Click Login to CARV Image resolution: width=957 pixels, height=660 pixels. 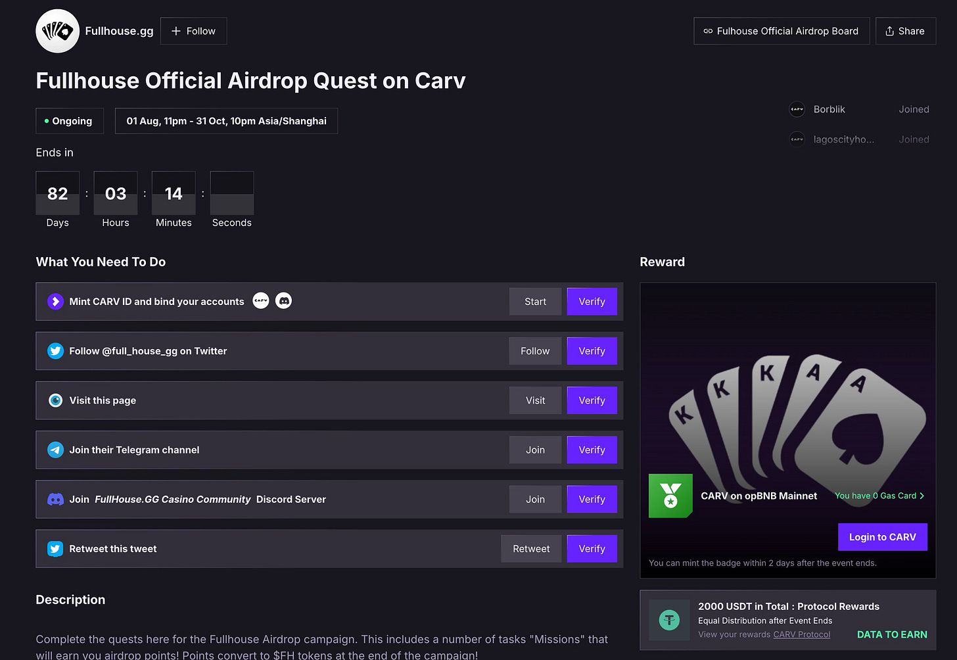(x=882, y=537)
